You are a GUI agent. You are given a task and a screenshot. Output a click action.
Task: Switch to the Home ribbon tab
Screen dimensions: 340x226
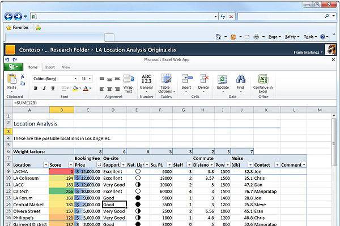coord(32,67)
